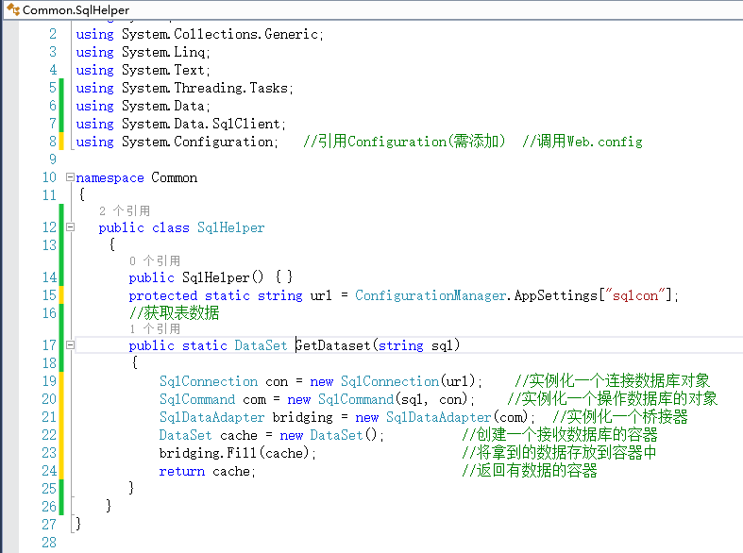Image resolution: width=743 pixels, height=553 pixels.
Task: Open the '0 个引用' CodeLens above constructor
Action: (155, 260)
